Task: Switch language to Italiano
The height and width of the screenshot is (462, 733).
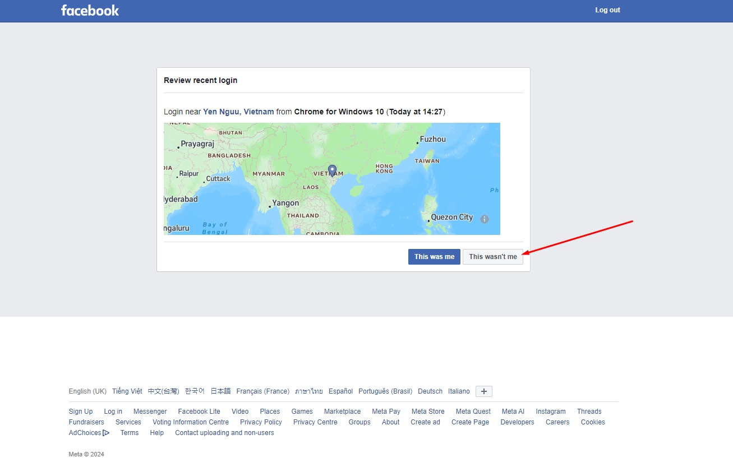Action: pos(459,391)
